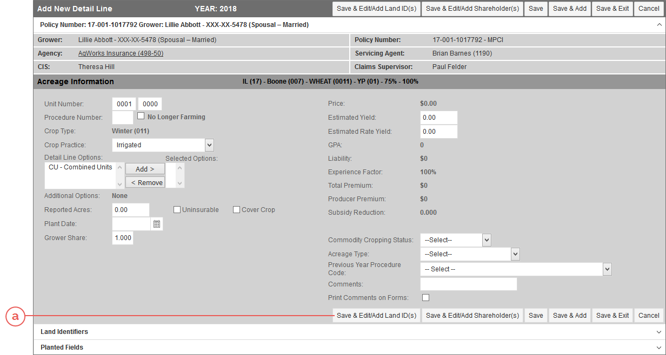Open the Plant Date calendar picker
This screenshot has width=666, height=355.
pyautogui.click(x=156, y=223)
